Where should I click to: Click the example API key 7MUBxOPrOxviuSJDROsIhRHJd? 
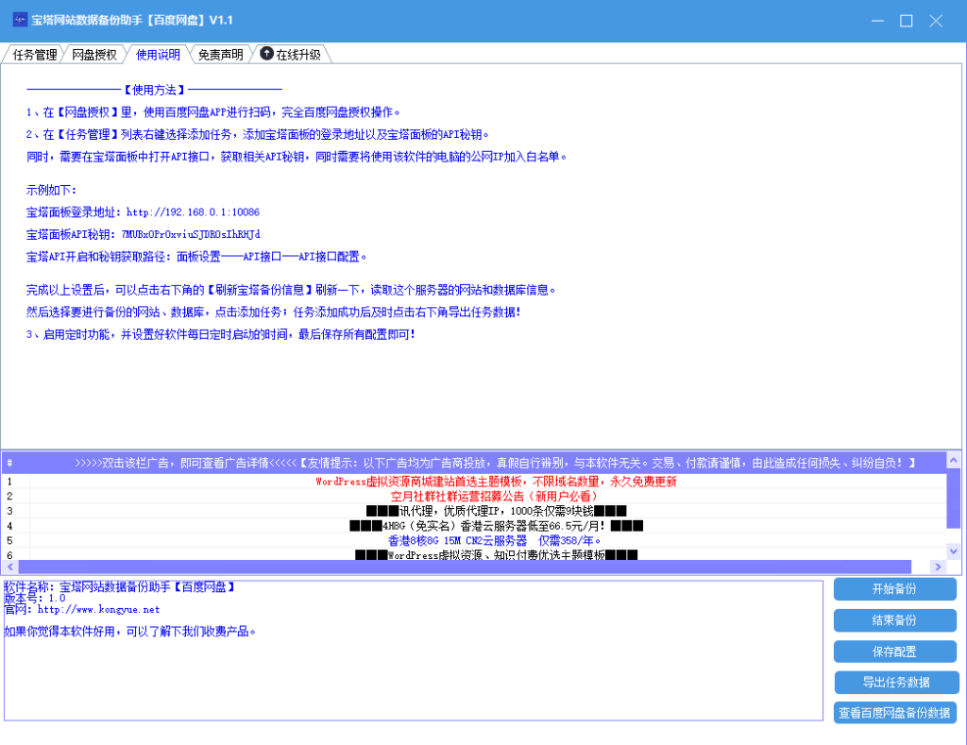click(191, 234)
